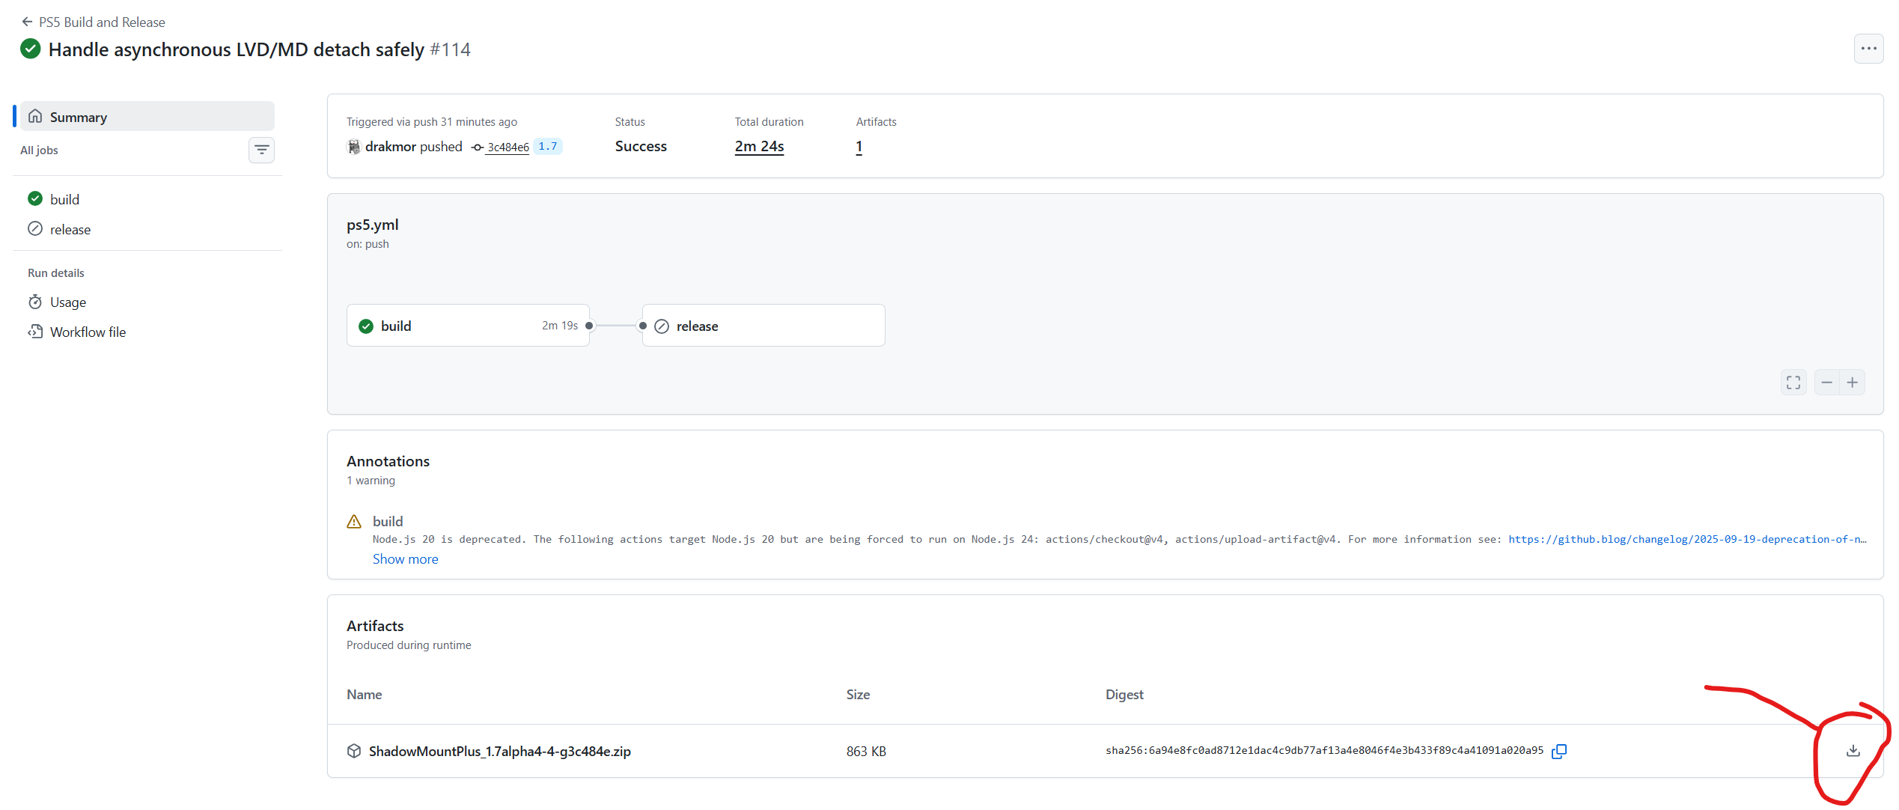The image size is (1899, 810).
Task: Open ShadowMountPlus_1.7alpha4-4-g3c484e.zip artifact
Action: click(x=499, y=751)
